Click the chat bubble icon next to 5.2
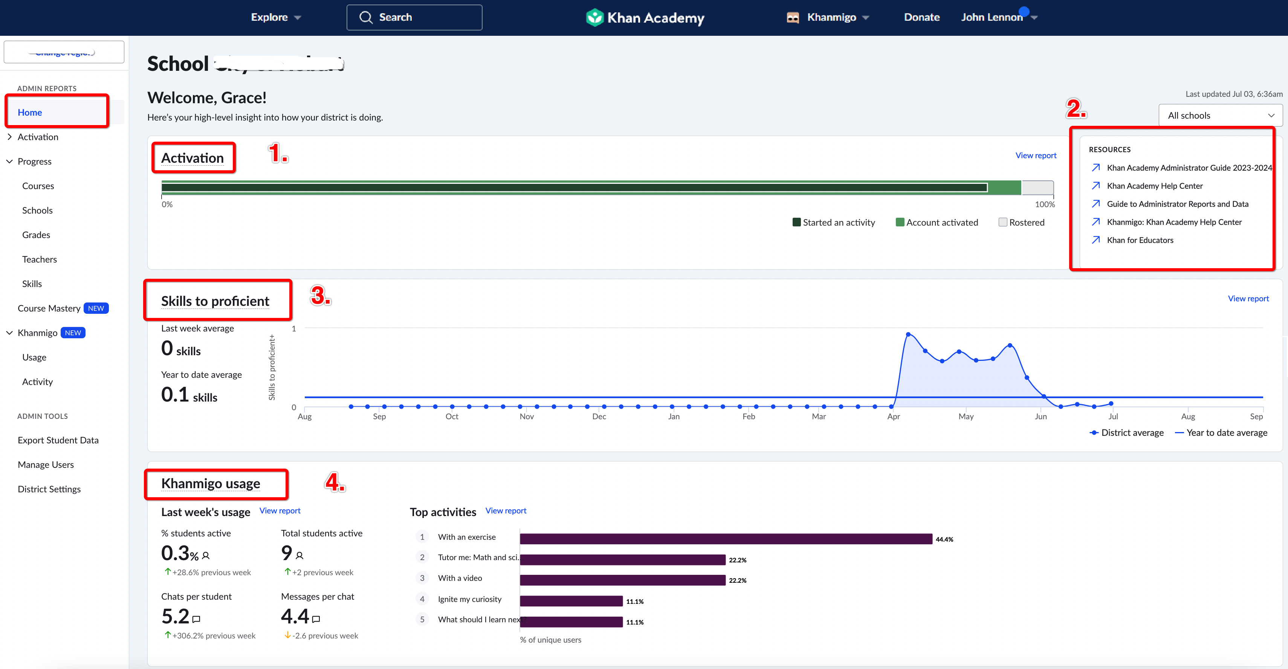This screenshot has width=1288, height=669. 197,619
